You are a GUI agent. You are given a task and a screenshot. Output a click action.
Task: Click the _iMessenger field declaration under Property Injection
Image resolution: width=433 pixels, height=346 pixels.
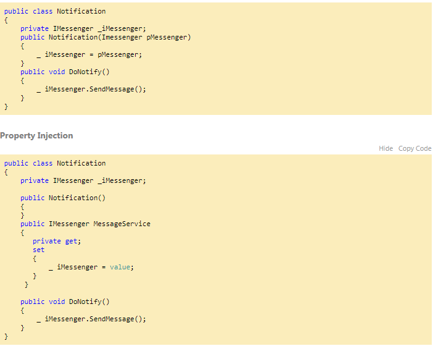[121, 180]
